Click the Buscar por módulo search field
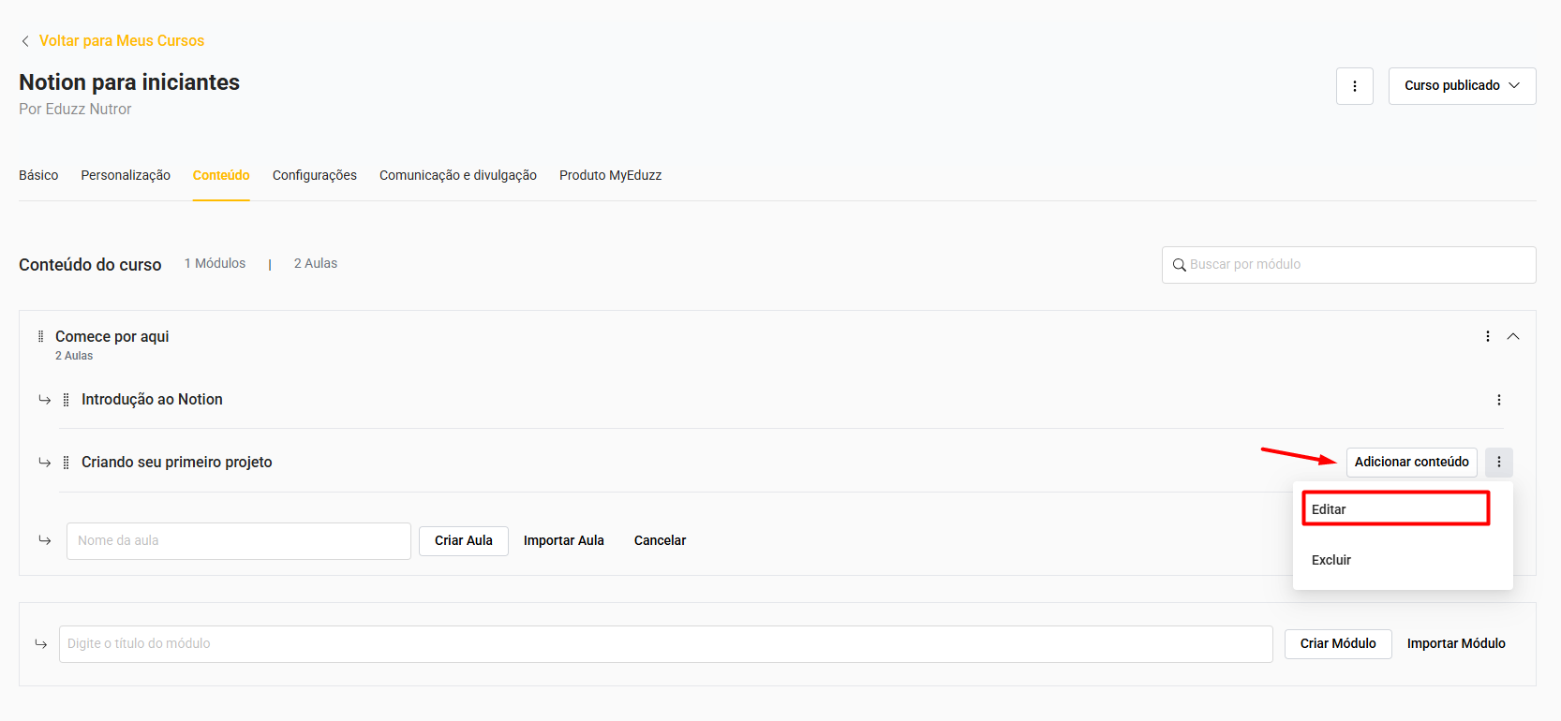Image resolution: width=1561 pixels, height=721 pixels. click(1349, 265)
